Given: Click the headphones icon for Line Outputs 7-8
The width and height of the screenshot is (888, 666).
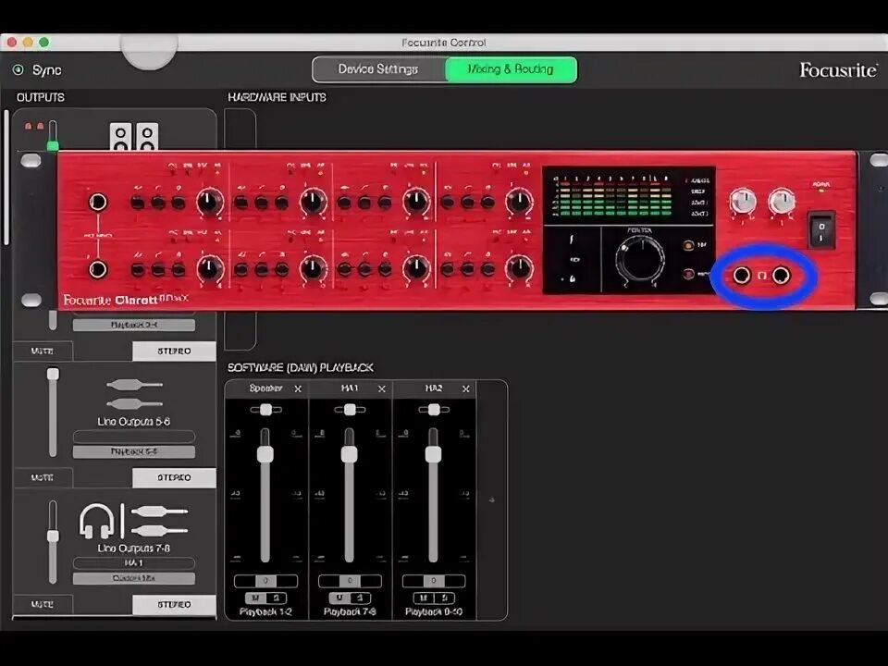Looking at the screenshot, I should tap(96, 521).
